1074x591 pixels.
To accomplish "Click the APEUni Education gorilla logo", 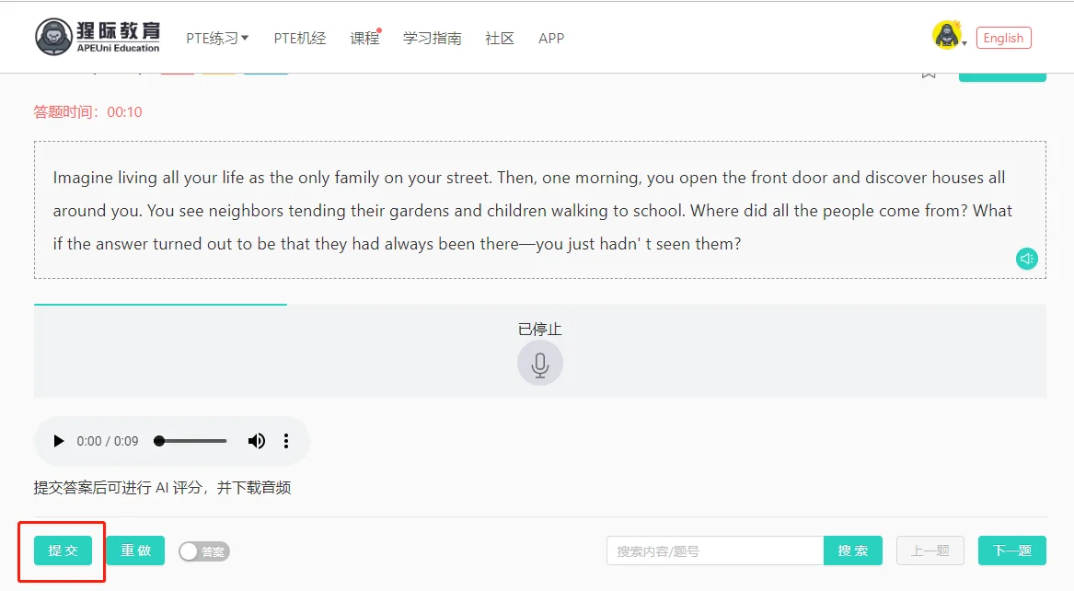I will 98,37.
